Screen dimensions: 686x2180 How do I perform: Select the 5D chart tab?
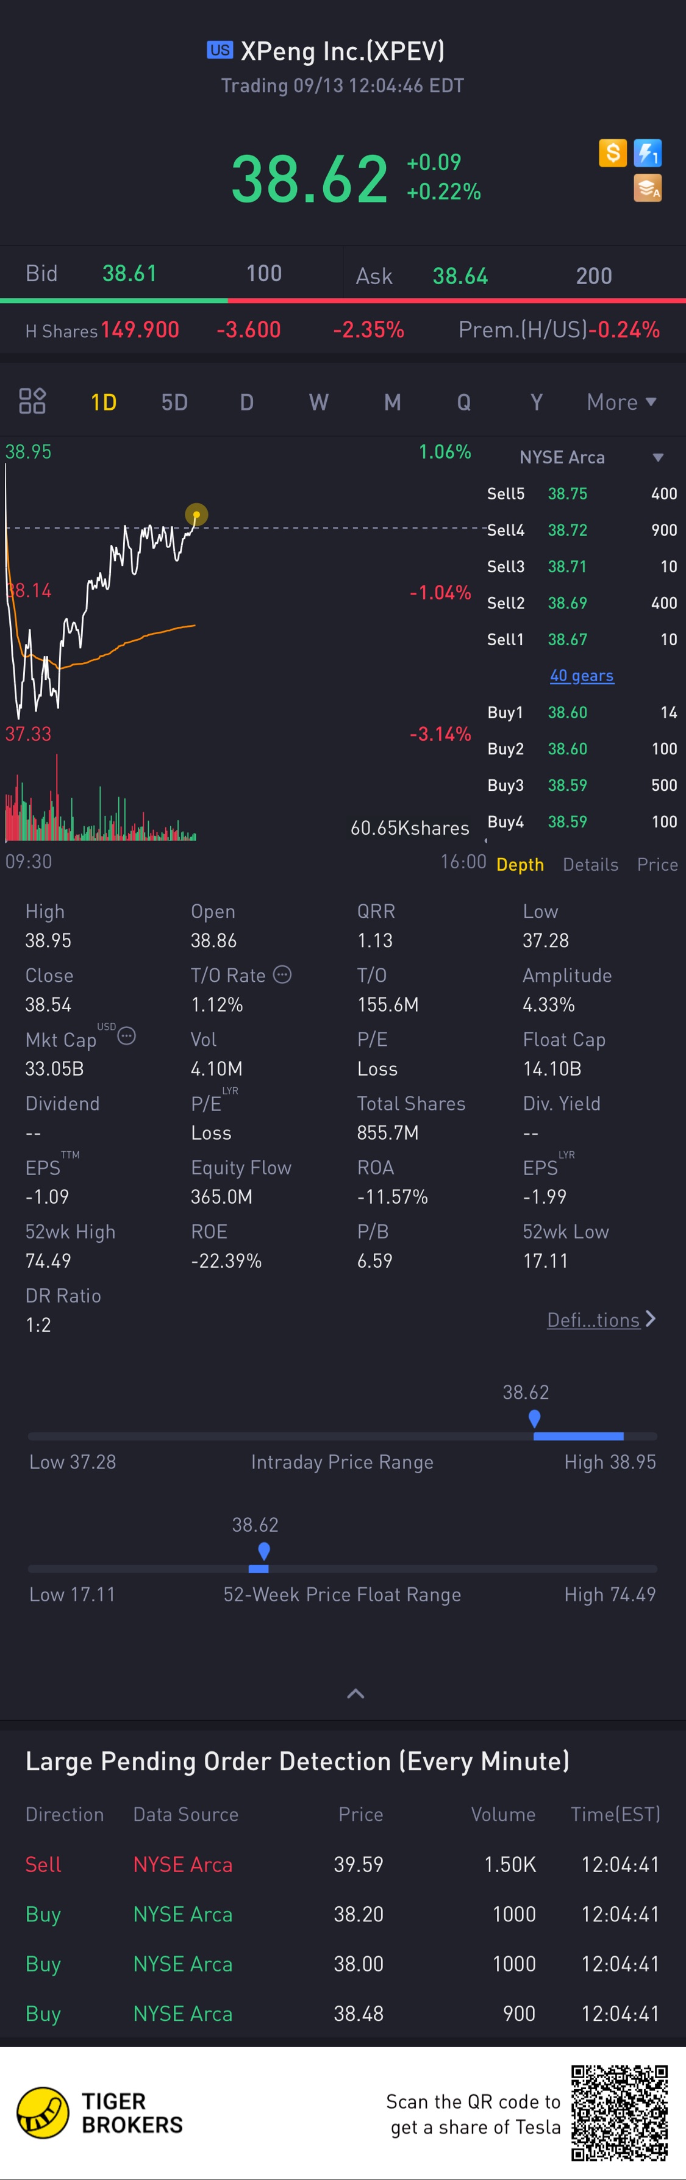[x=174, y=402]
